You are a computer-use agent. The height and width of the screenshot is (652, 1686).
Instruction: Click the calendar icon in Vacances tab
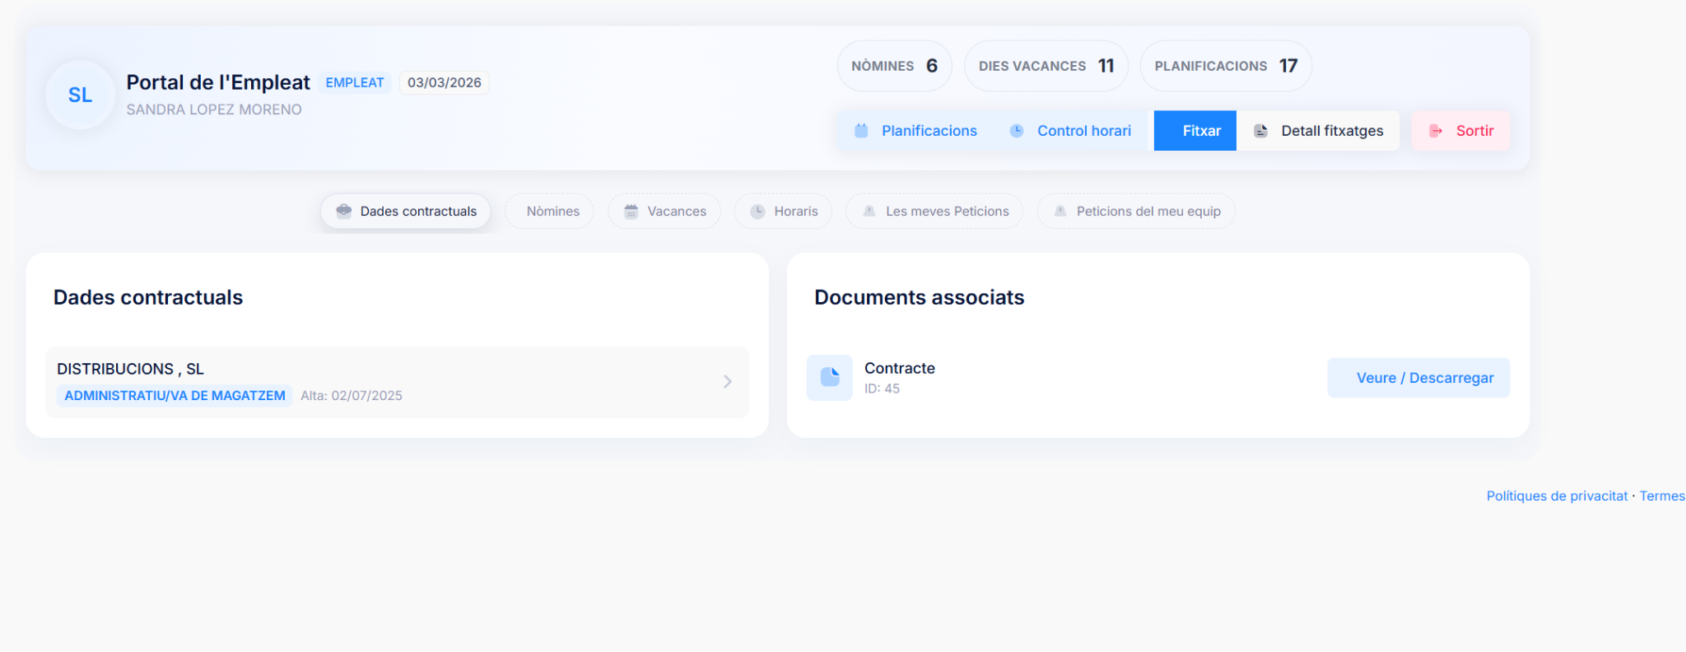pyautogui.click(x=631, y=212)
